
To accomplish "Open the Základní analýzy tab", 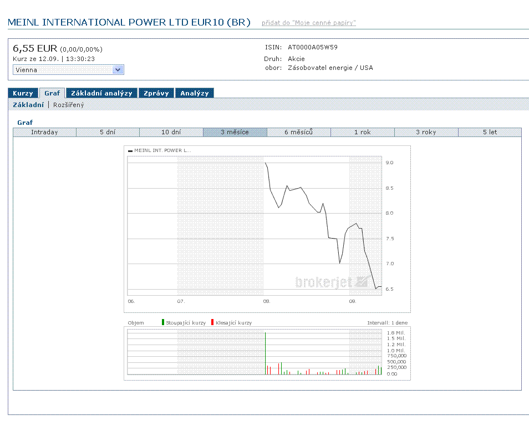I will [101, 93].
